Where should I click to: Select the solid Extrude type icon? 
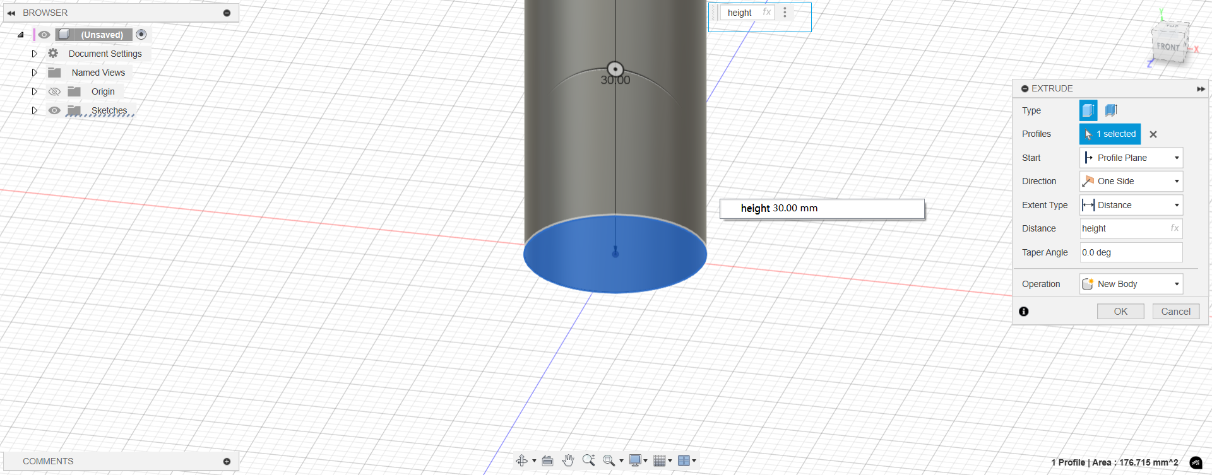1088,110
